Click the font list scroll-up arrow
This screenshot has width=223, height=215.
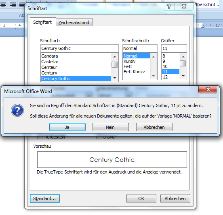pyautogui.click(x=115, y=57)
